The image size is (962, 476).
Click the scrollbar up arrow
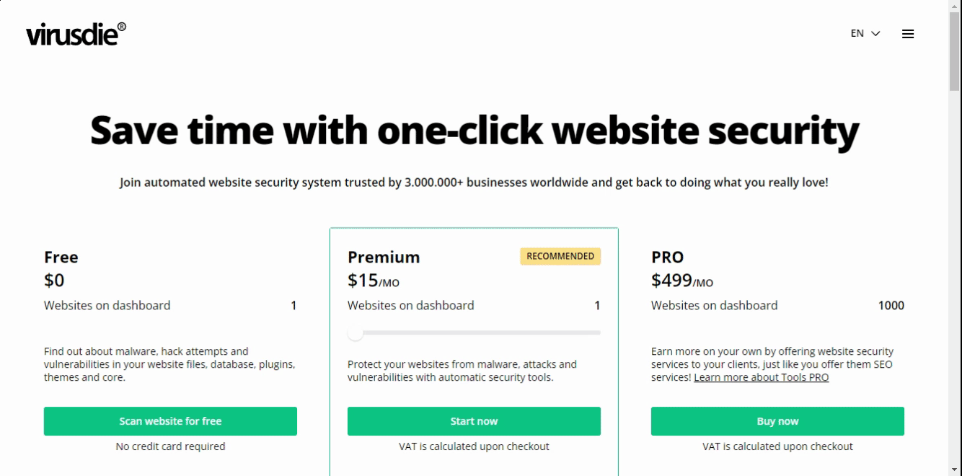pos(956,6)
